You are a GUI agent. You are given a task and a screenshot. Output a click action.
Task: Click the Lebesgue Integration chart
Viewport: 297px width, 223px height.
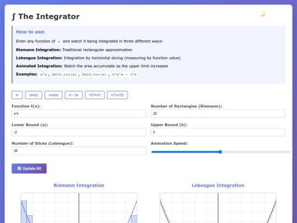click(x=218, y=208)
